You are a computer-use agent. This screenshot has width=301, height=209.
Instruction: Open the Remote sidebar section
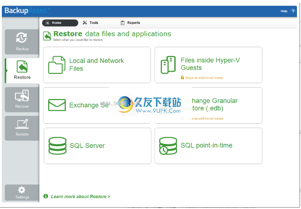[x=22, y=128]
